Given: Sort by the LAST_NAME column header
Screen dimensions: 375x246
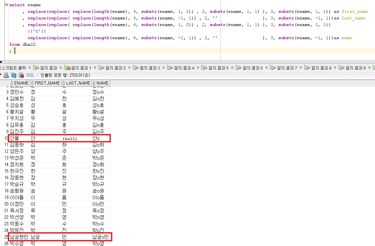Looking at the screenshot, I should (x=78, y=83).
